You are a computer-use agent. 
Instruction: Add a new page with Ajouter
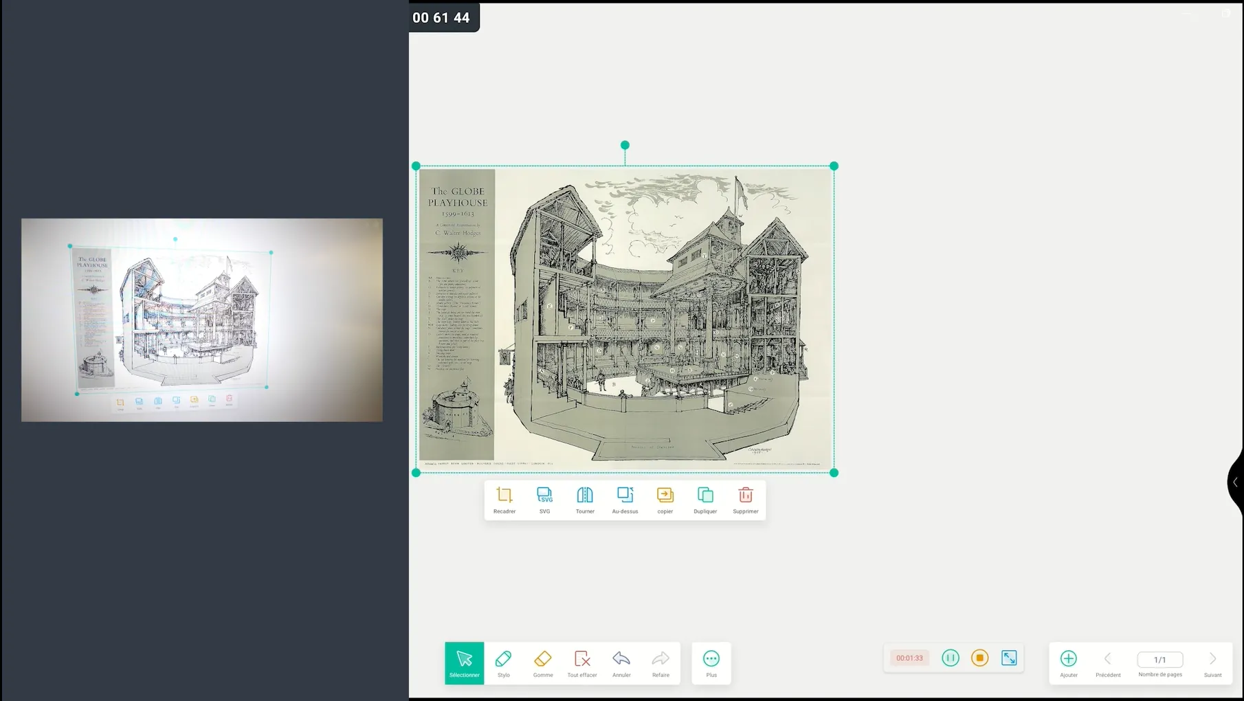[1068, 663]
